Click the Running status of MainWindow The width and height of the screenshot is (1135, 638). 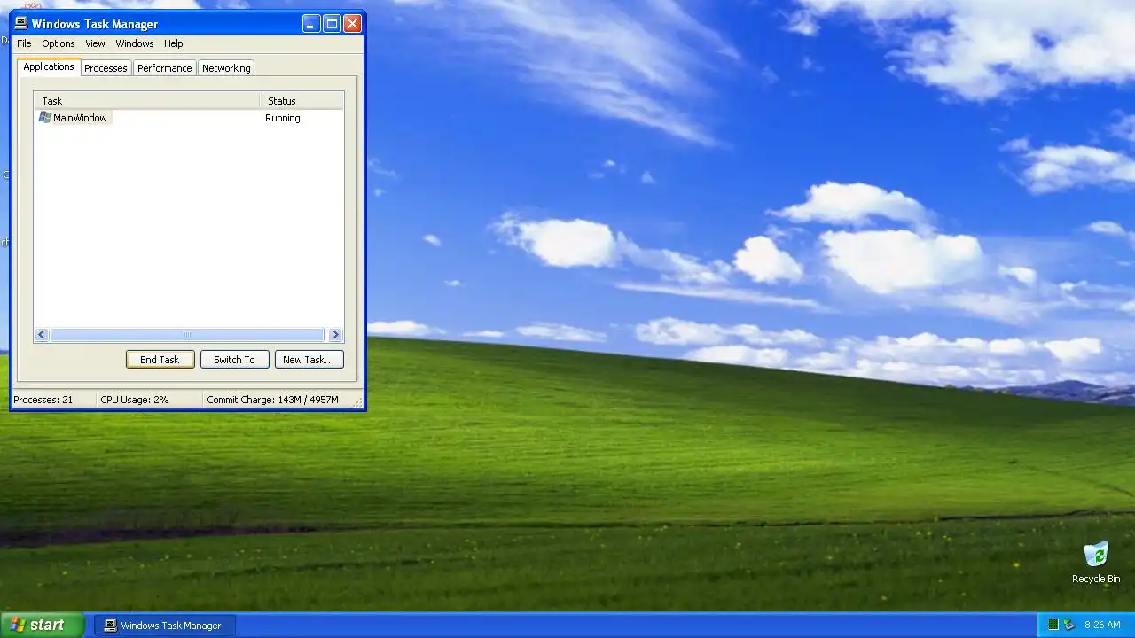pos(283,118)
